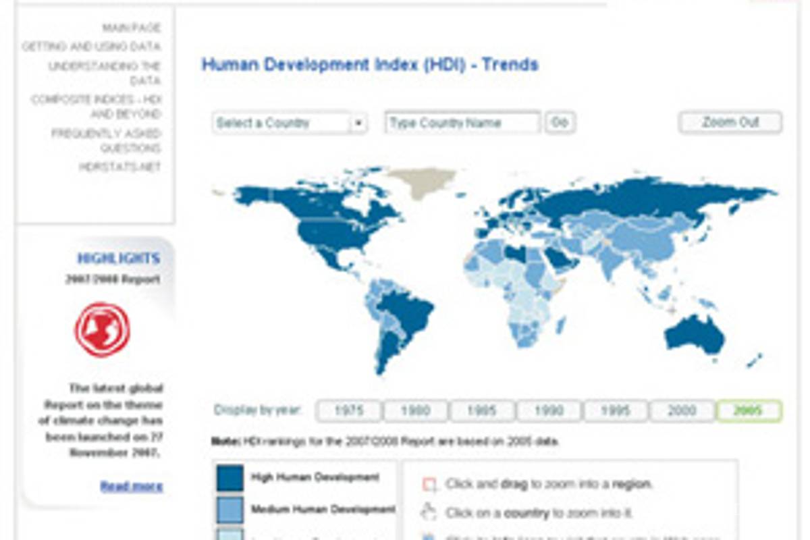Go to Frequently Asked Questions

[107, 140]
